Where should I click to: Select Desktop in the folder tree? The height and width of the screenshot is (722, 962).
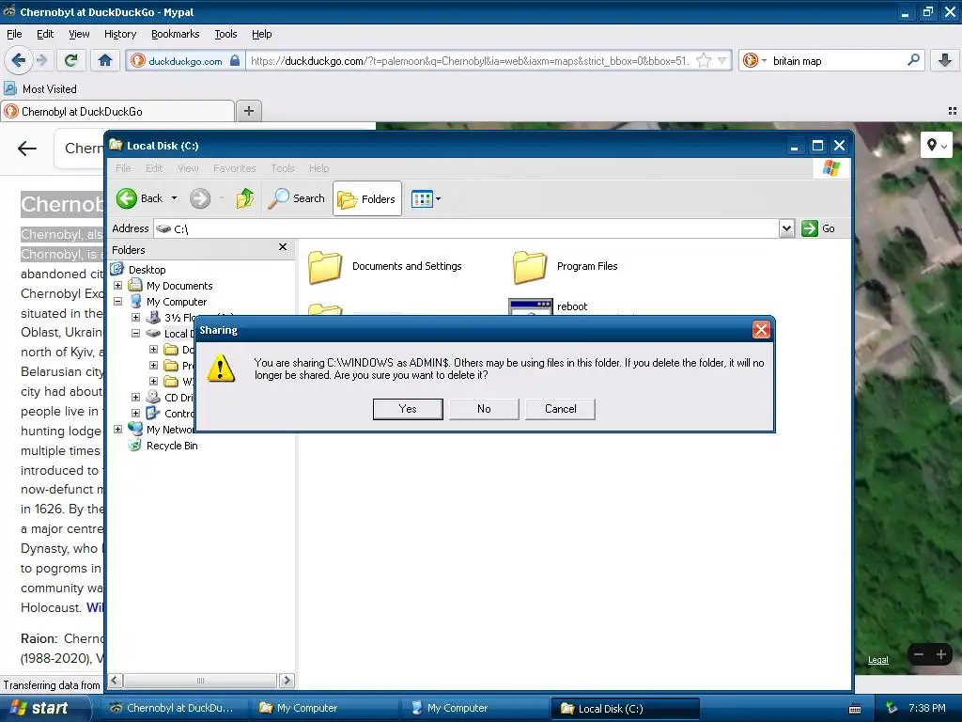click(x=147, y=270)
